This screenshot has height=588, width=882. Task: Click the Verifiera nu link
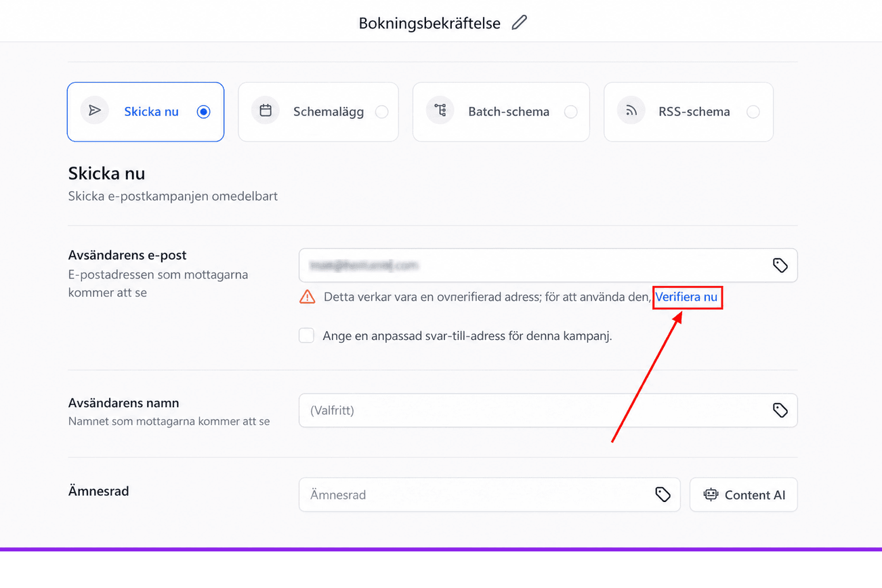coord(686,297)
